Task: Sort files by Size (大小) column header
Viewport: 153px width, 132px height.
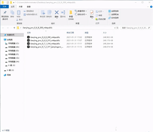Action: [105, 33]
